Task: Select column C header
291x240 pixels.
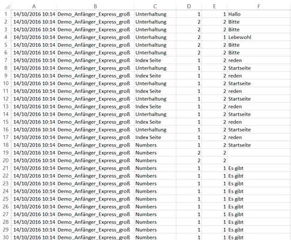Action: coord(155,7)
